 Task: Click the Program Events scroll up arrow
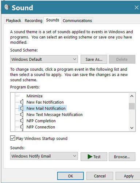point(132,96)
